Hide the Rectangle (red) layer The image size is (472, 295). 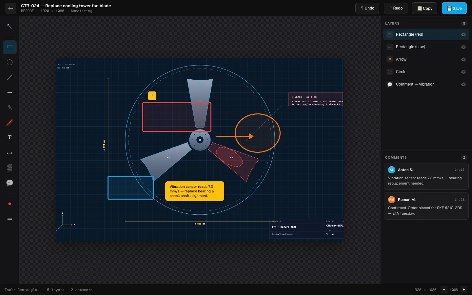coord(463,34)
